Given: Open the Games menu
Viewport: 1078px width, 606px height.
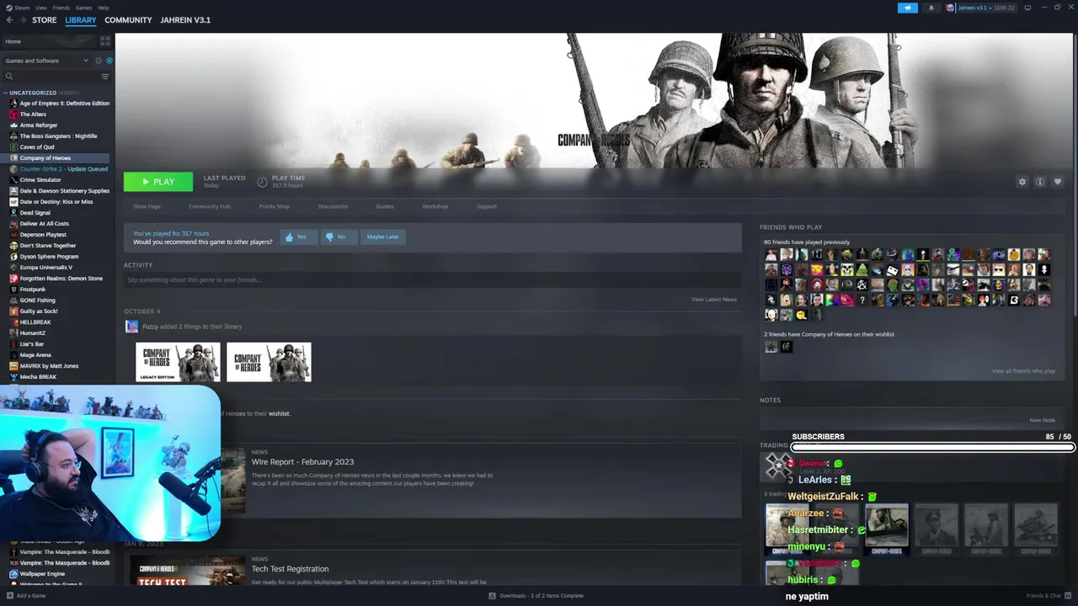Looking at the screenshot, I should [83, 8].
